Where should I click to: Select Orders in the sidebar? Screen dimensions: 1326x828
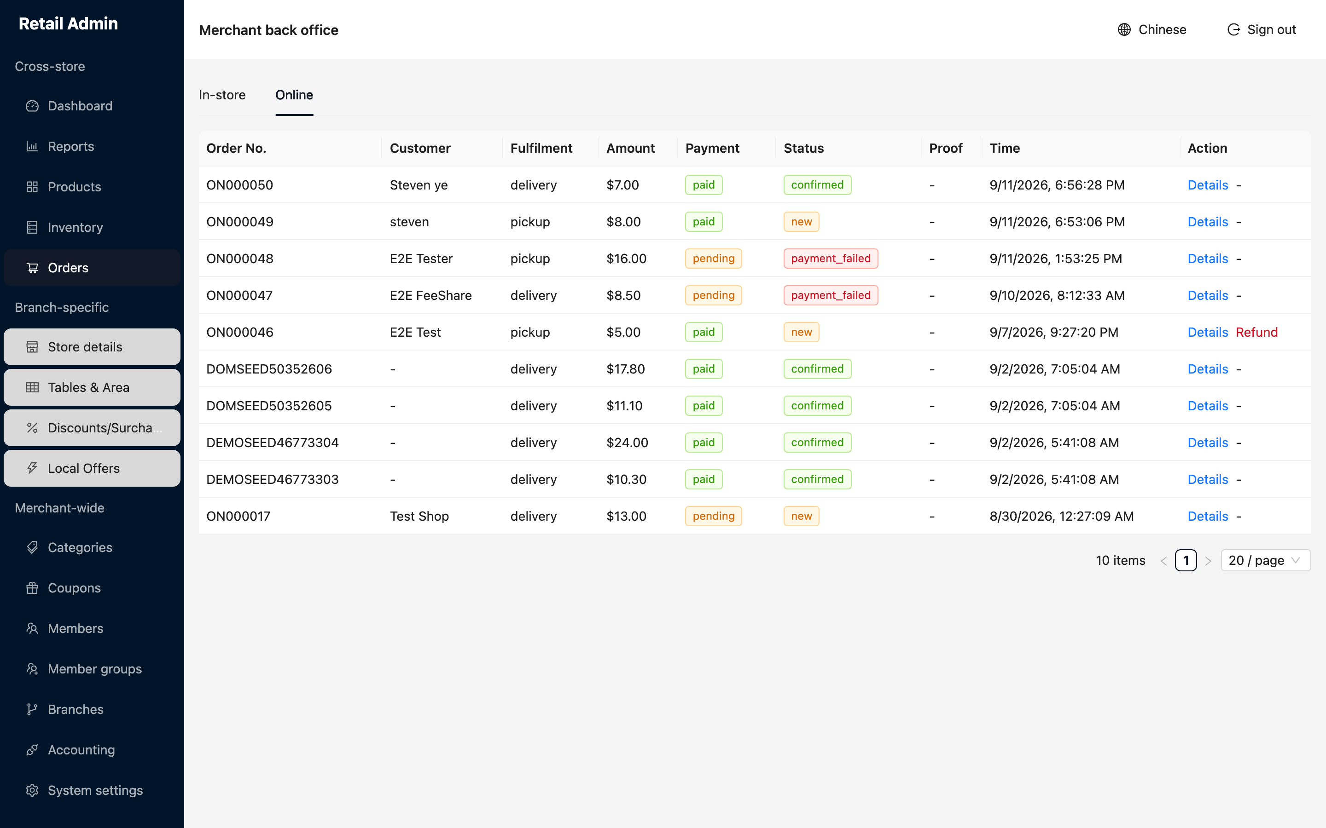(92, 268)
